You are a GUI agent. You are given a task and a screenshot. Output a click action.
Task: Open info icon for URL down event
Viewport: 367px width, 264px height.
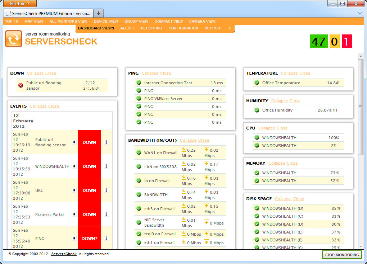click(106, 190)
